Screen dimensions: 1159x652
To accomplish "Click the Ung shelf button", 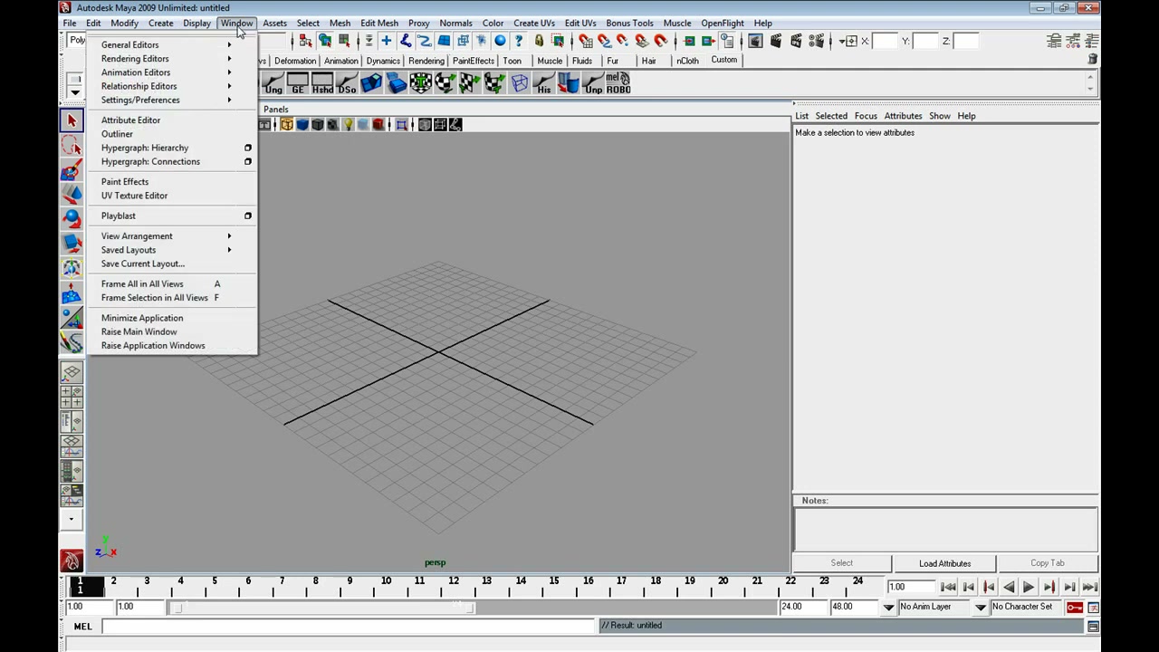I will pos(273,84).
